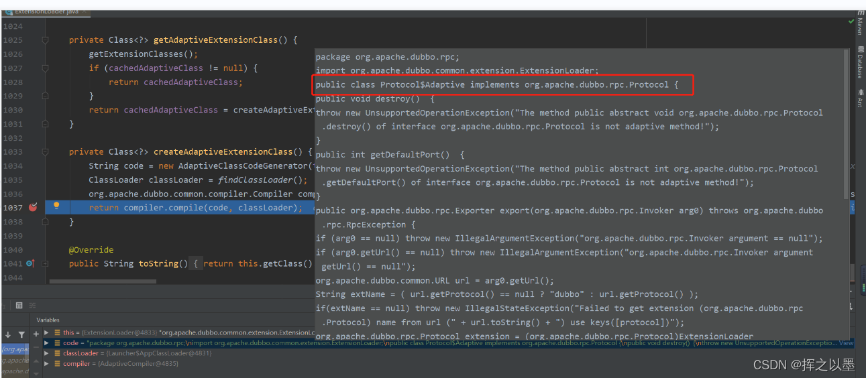Open the frames filter icon

tap(21, 334)
